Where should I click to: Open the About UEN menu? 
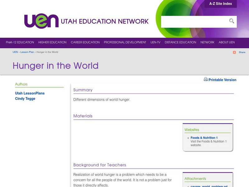(x=227, y=42)
